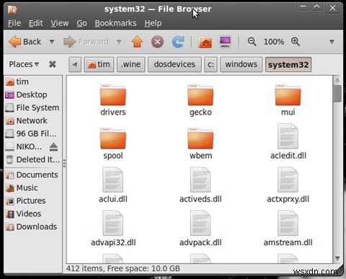Screen dimensions: 346x279
Task: Jump to the tim path button
Action: (99, 64)
